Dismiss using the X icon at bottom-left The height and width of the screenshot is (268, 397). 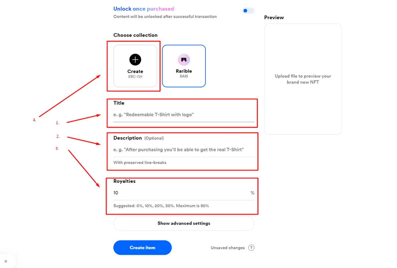coord(6,261)
